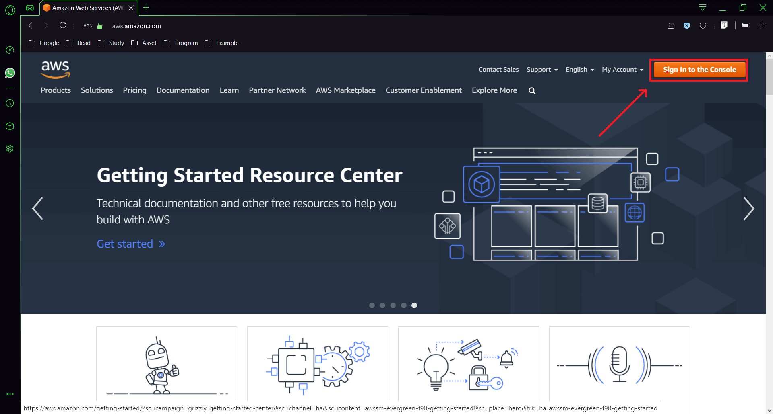Screen dimensions: 773x414
Task: Open the Pricing menu item
Action: 134,90
